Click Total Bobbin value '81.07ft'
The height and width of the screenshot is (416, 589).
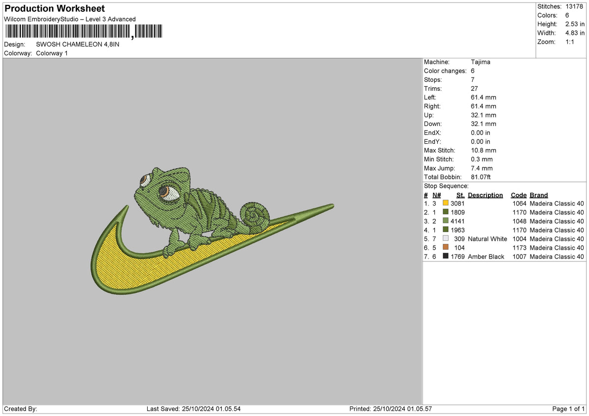coord(481,177)
